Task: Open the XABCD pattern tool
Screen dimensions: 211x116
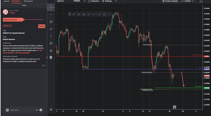Action: pyautogui.click(x=51, y=43)
